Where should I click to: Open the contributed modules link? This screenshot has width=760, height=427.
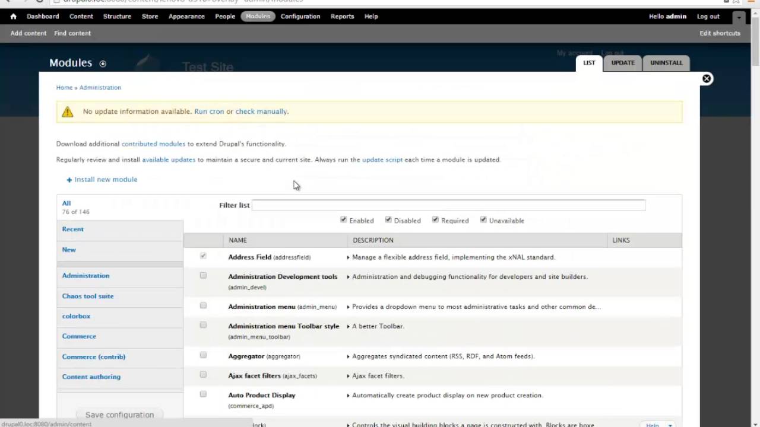tap(153, 144)
